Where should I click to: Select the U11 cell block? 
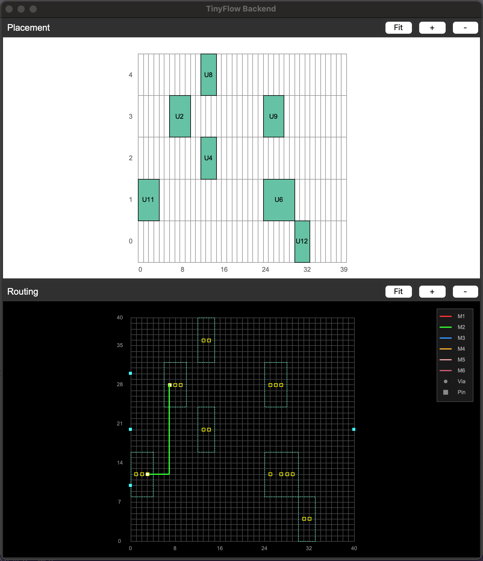(148, 200)
